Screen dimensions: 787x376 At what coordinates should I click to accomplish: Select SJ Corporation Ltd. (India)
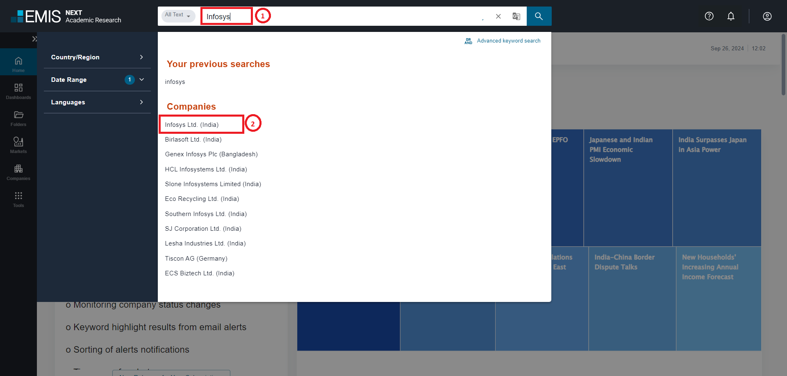(203, 229)
